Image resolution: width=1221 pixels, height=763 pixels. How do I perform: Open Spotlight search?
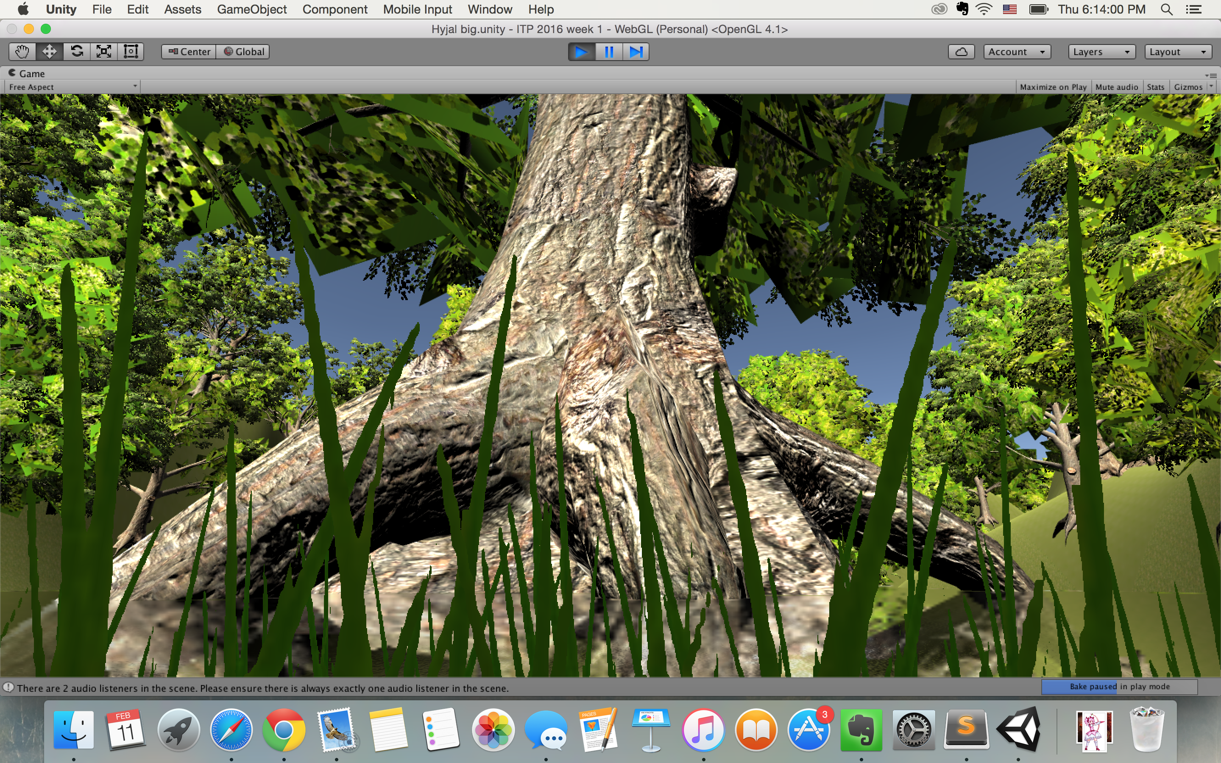click(x=1166, y=9)
